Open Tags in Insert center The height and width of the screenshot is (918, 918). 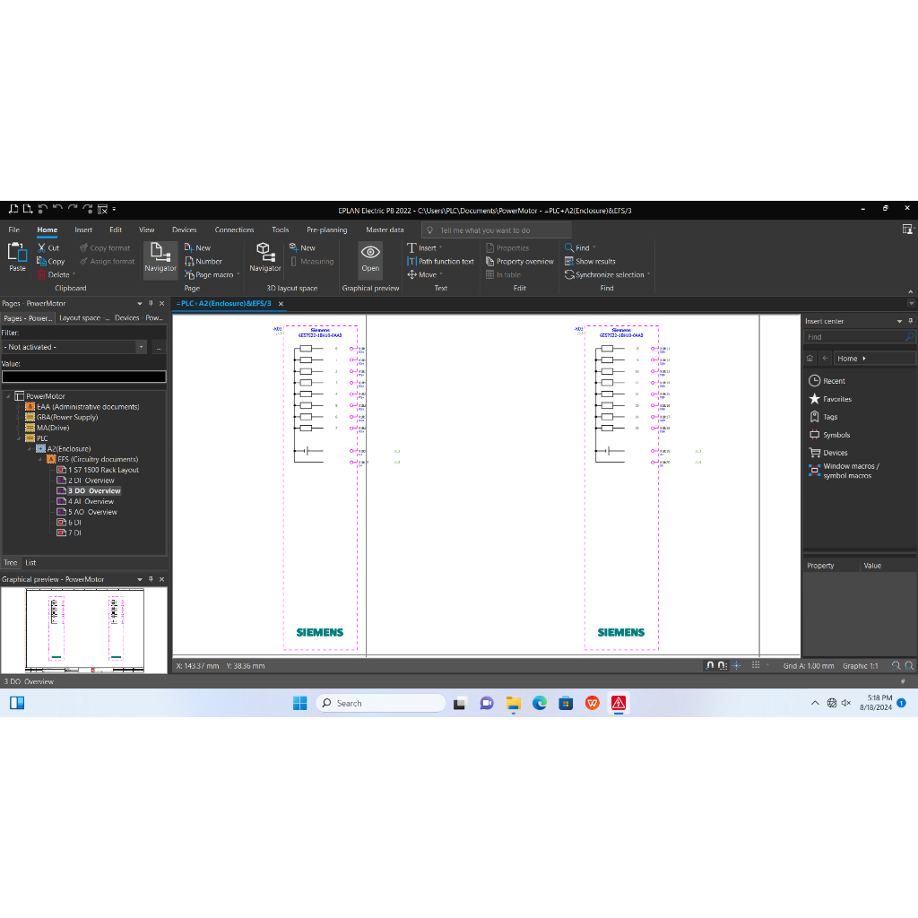823,416
